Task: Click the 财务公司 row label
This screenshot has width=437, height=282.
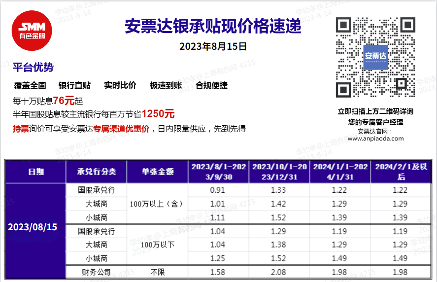Action: coord(97,272)
